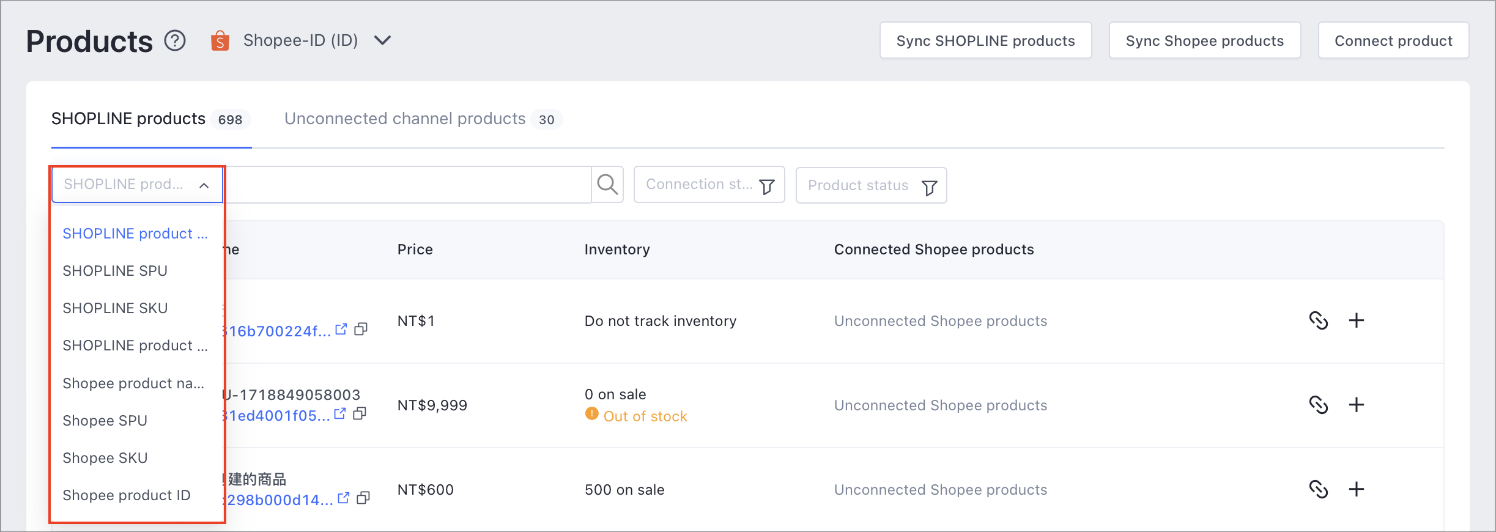This screenshot has width=1496, height=532.
Task: Click Sync Shopee products button
Action: coord(1204,40)
